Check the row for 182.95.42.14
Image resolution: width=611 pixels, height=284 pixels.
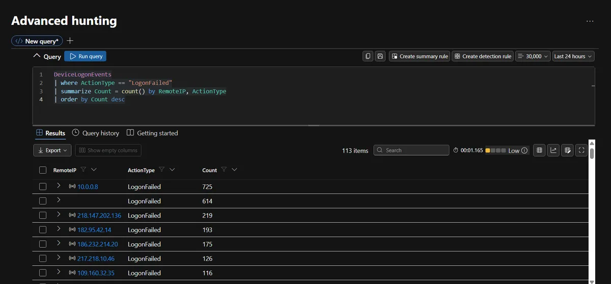(x=43, y=230)
